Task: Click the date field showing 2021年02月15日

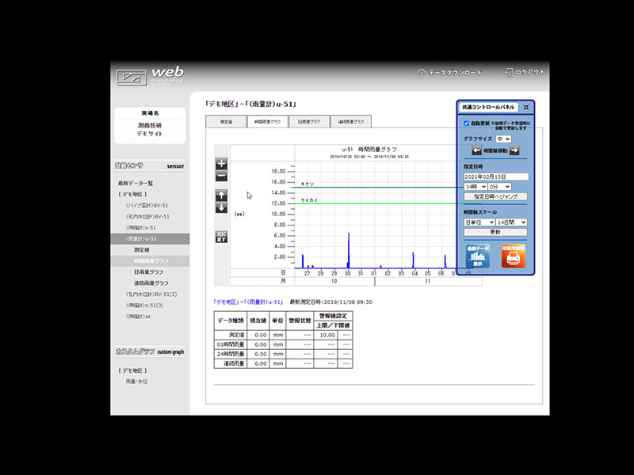Action: (496, 177)
